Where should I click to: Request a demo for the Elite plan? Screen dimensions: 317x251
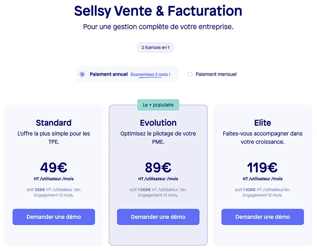[x=262, y=217]
